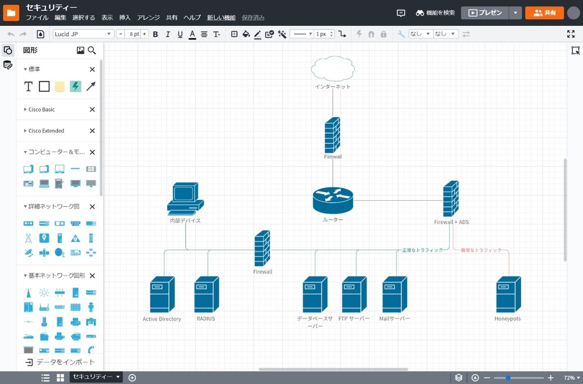Add a new page with plus icon

click(x=132, y=378)
